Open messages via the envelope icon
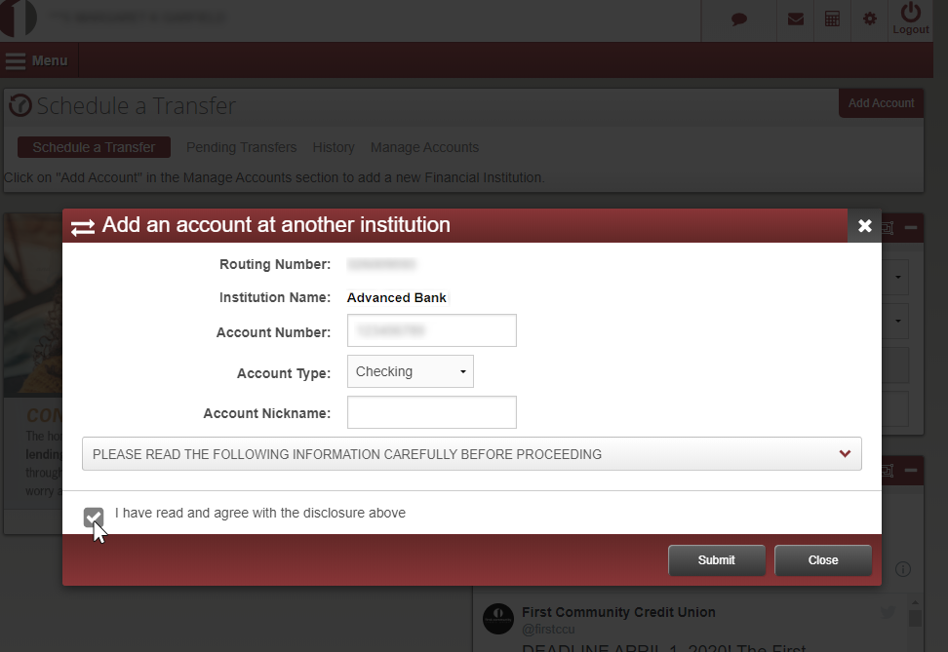This screenshot has height=652, width=948. tap(796, 19)
